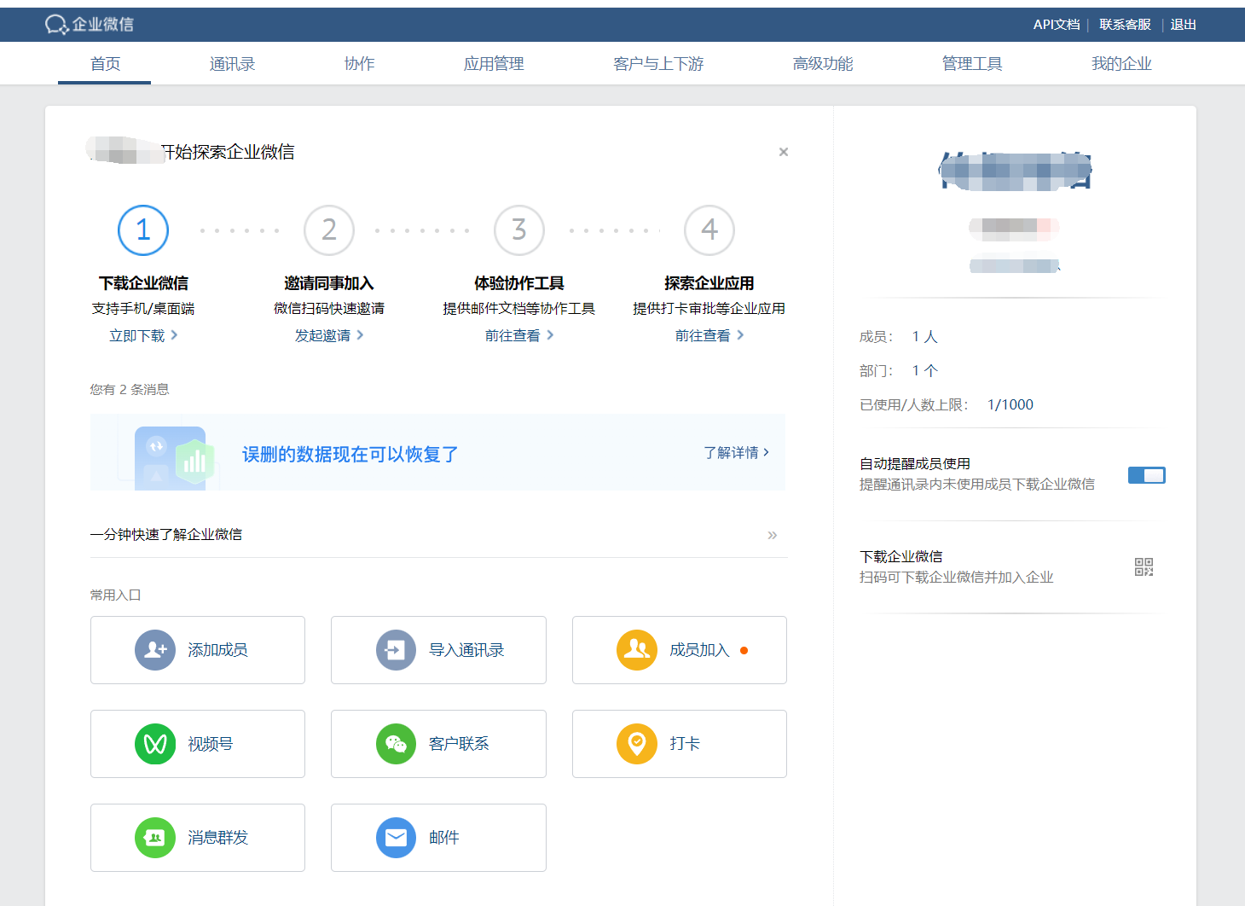Click 下载企业微信 in right sidebar
The image size is (1245, 906).
pyautogui.click(x=900, y=556)
